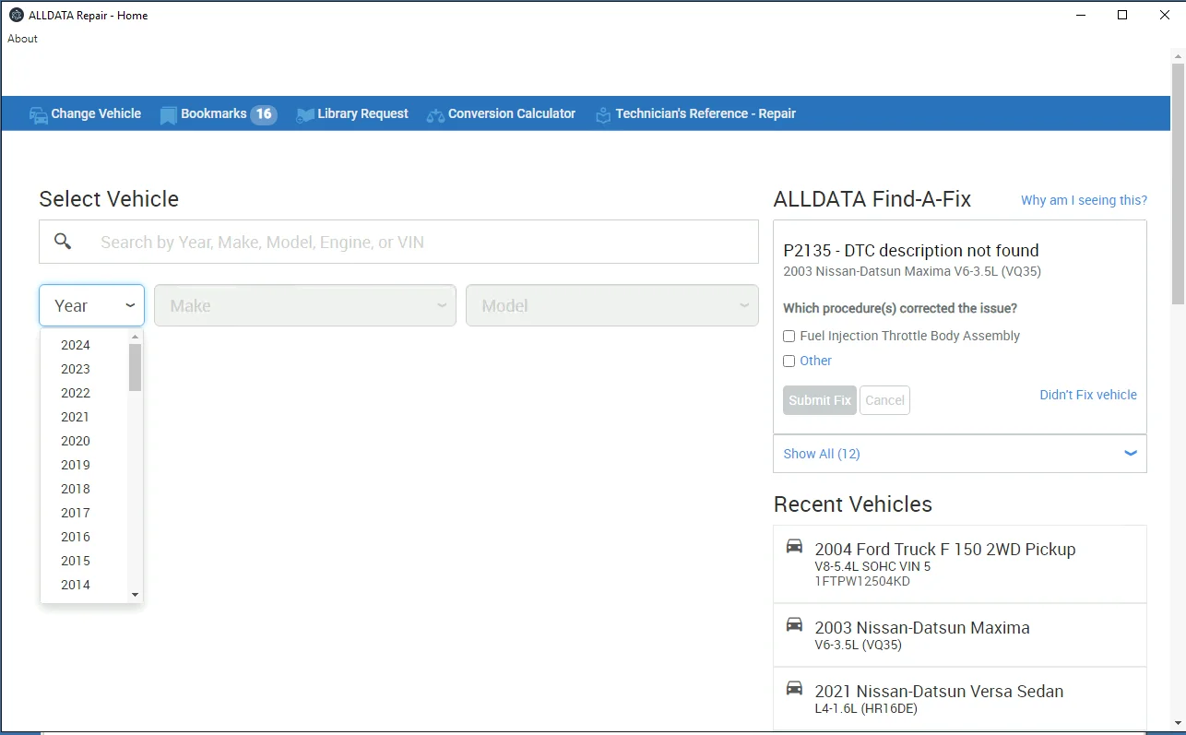Click the Library Request book icon

[x=305, y=115]
